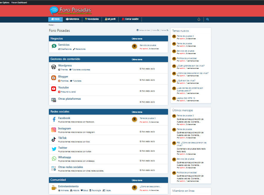
Task: Click the search magnifier icon
Action: click(x=208, y=19)
